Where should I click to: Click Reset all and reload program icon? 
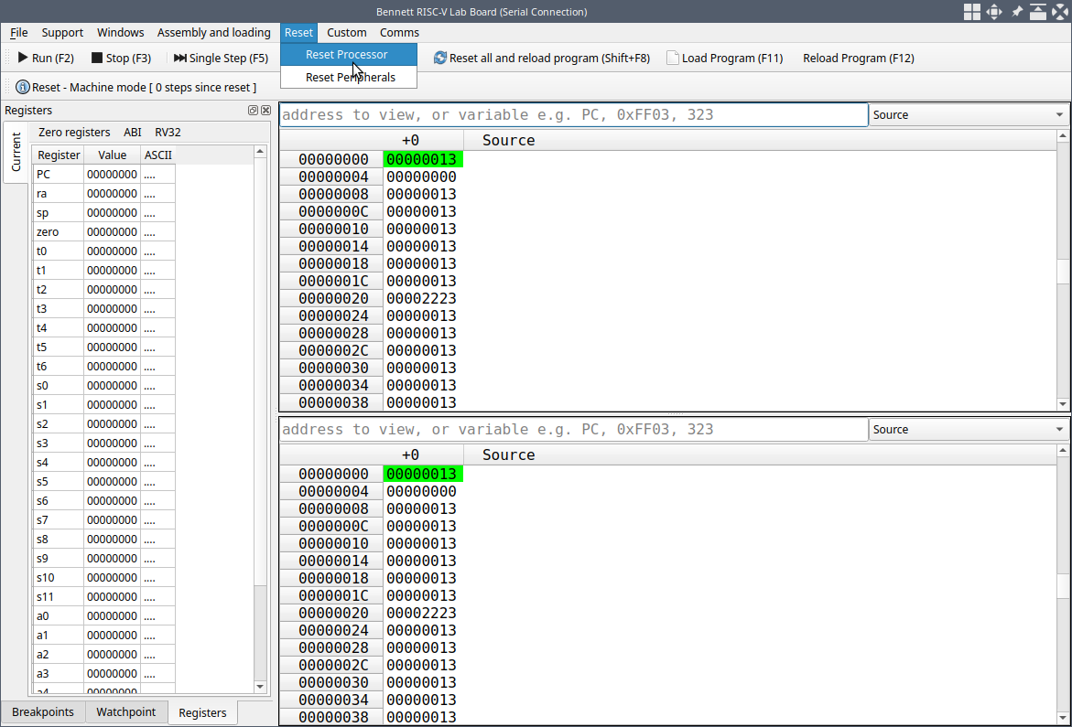point(440,58)
